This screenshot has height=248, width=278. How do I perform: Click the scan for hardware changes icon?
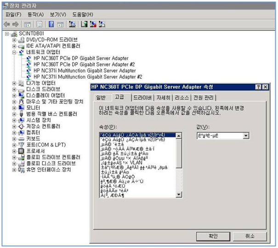(x=72, y=24)
